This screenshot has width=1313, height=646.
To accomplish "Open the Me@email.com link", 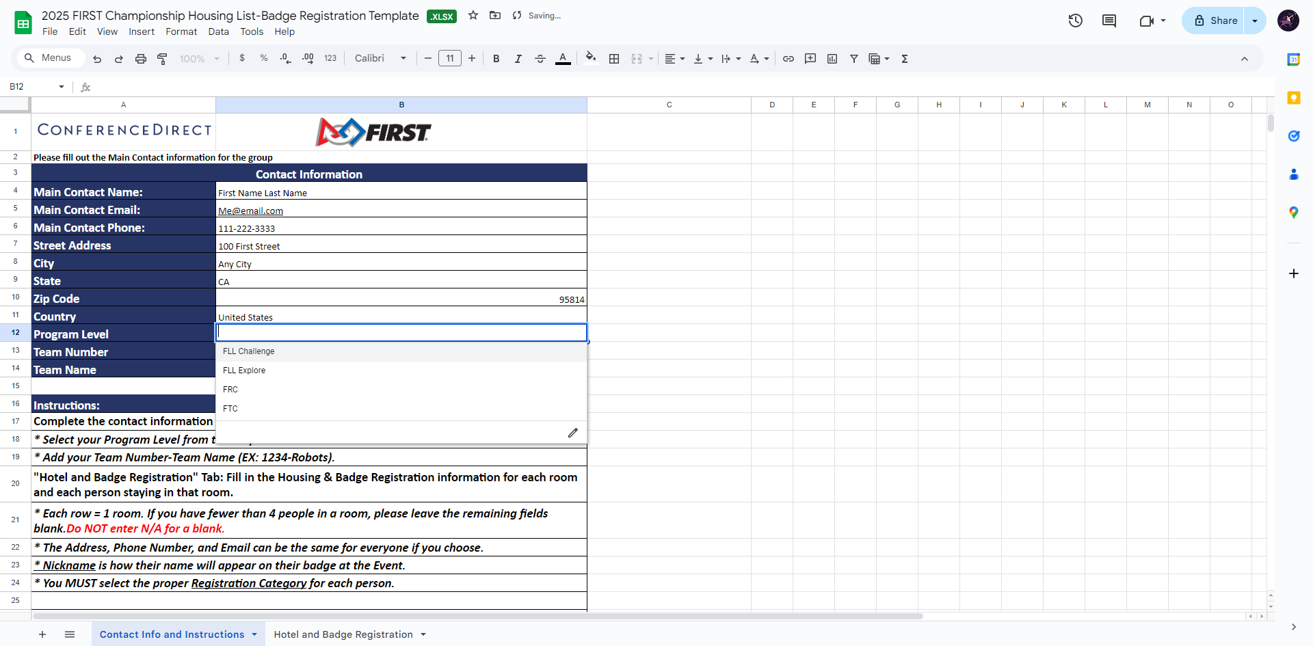I will pos(250,211).
